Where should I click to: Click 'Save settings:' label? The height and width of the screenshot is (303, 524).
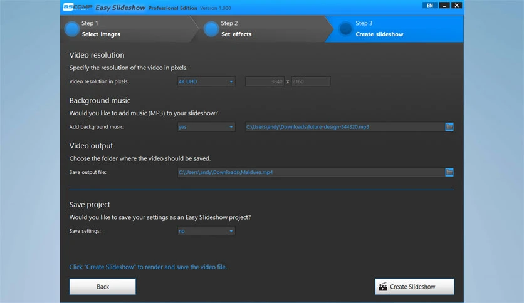tap(85, 231)
